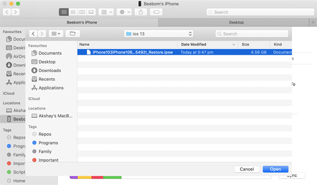Select Akshay's MacBook in dialog Locations
The image size is (317, 185).
coord(52,116)
